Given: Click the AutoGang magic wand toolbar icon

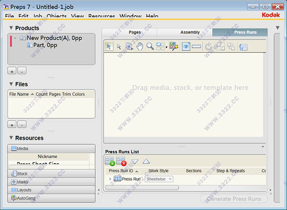Looking at the screenshot, I should [174, 46].
